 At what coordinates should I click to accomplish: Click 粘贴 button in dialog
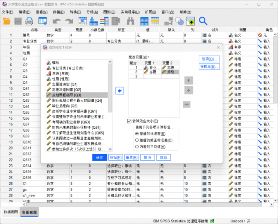pos(116,157)
